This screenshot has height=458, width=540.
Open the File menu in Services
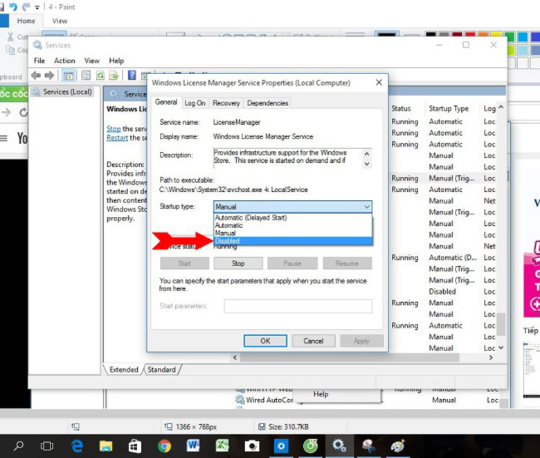[39, 61]
